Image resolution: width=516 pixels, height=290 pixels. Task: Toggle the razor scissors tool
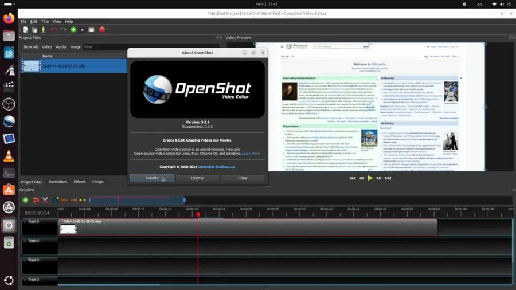click(x=45, y=200)
